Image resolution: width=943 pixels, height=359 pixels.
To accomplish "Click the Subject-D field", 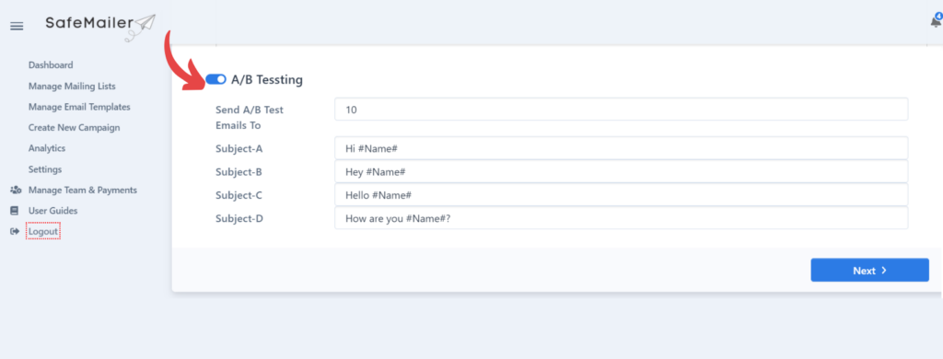I will 622,218.
